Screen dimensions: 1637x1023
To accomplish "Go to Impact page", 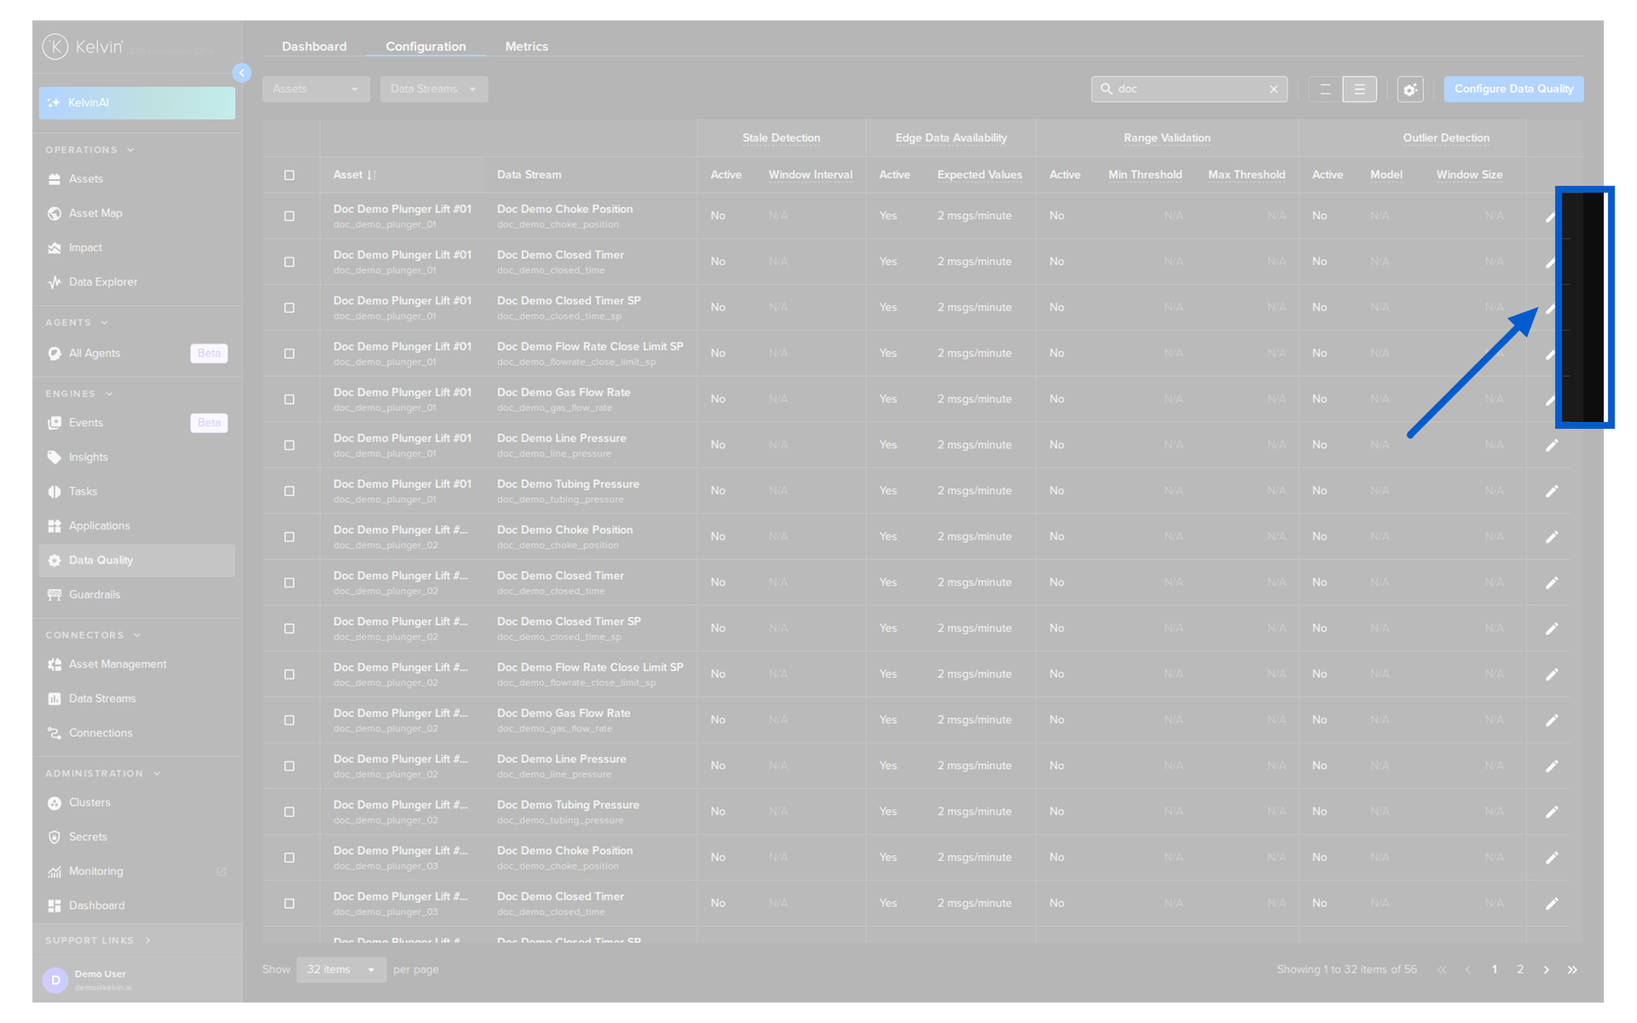I will click(136, 248).
